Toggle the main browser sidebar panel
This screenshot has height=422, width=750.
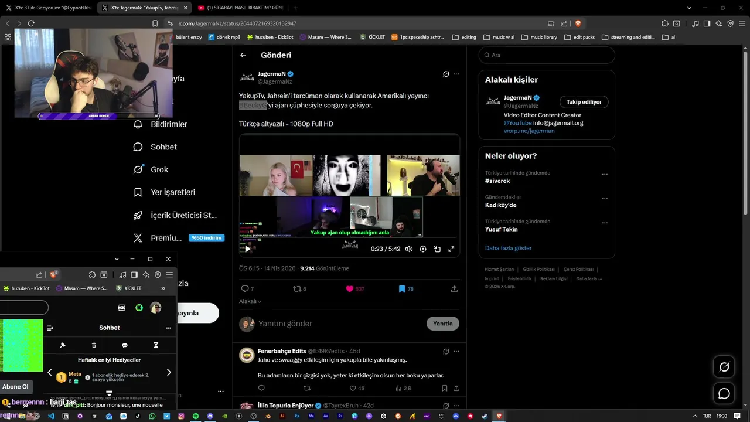(708, 23)
